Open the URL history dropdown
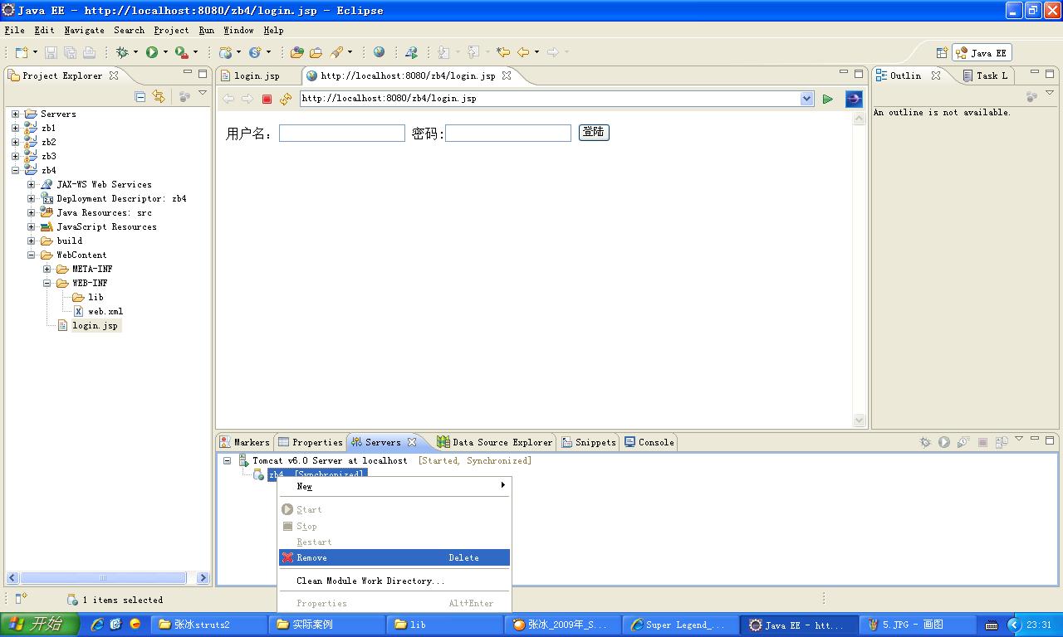Image resolution: width=1063 pixels, height=637 pixels. 806,99
